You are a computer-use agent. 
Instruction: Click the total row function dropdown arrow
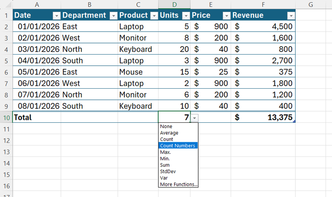pos(195,118)
